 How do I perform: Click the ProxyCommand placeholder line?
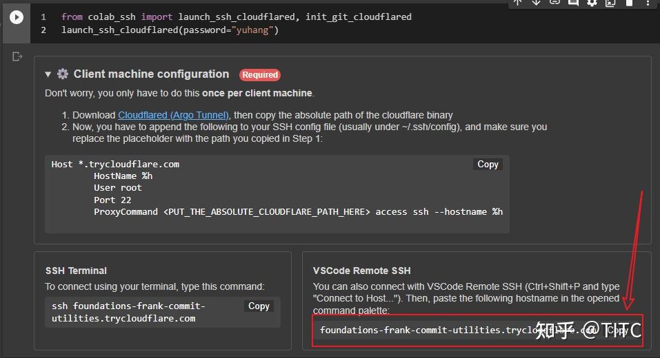point(298,212)
